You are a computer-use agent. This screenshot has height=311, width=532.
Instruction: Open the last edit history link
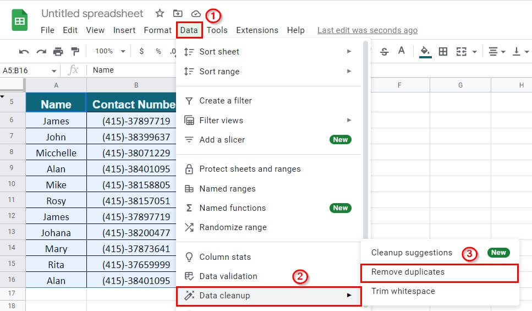tap(368, 30)
